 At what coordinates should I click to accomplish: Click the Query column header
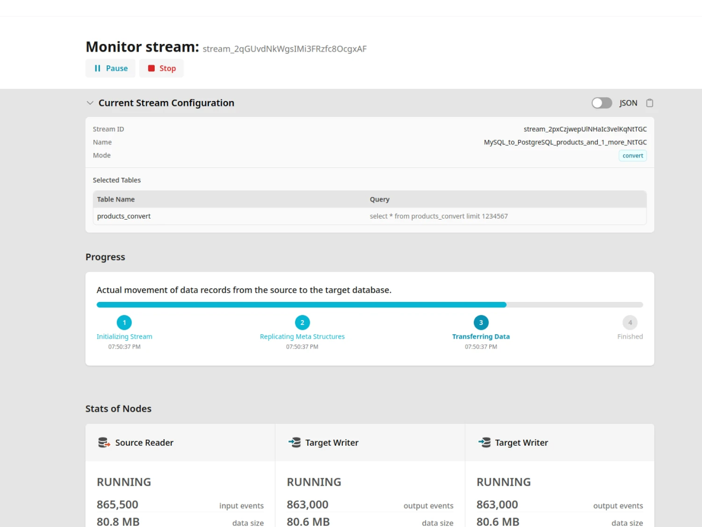[380, 199]
